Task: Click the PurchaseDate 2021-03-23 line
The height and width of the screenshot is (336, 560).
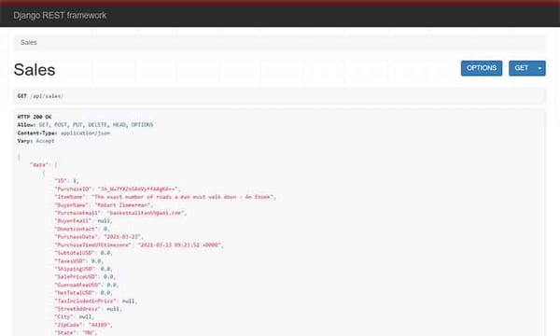Action: point(99,237)
